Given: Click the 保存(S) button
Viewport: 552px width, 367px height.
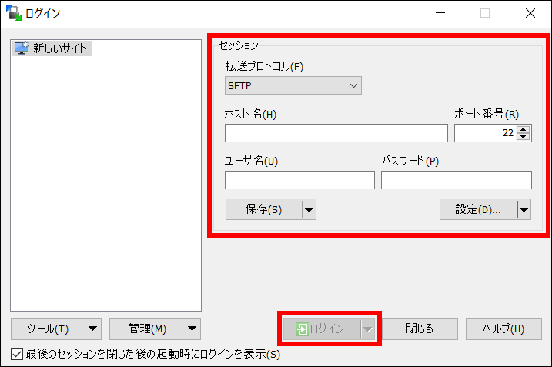Looking at the screenshot, I should [x=263, y=209].
